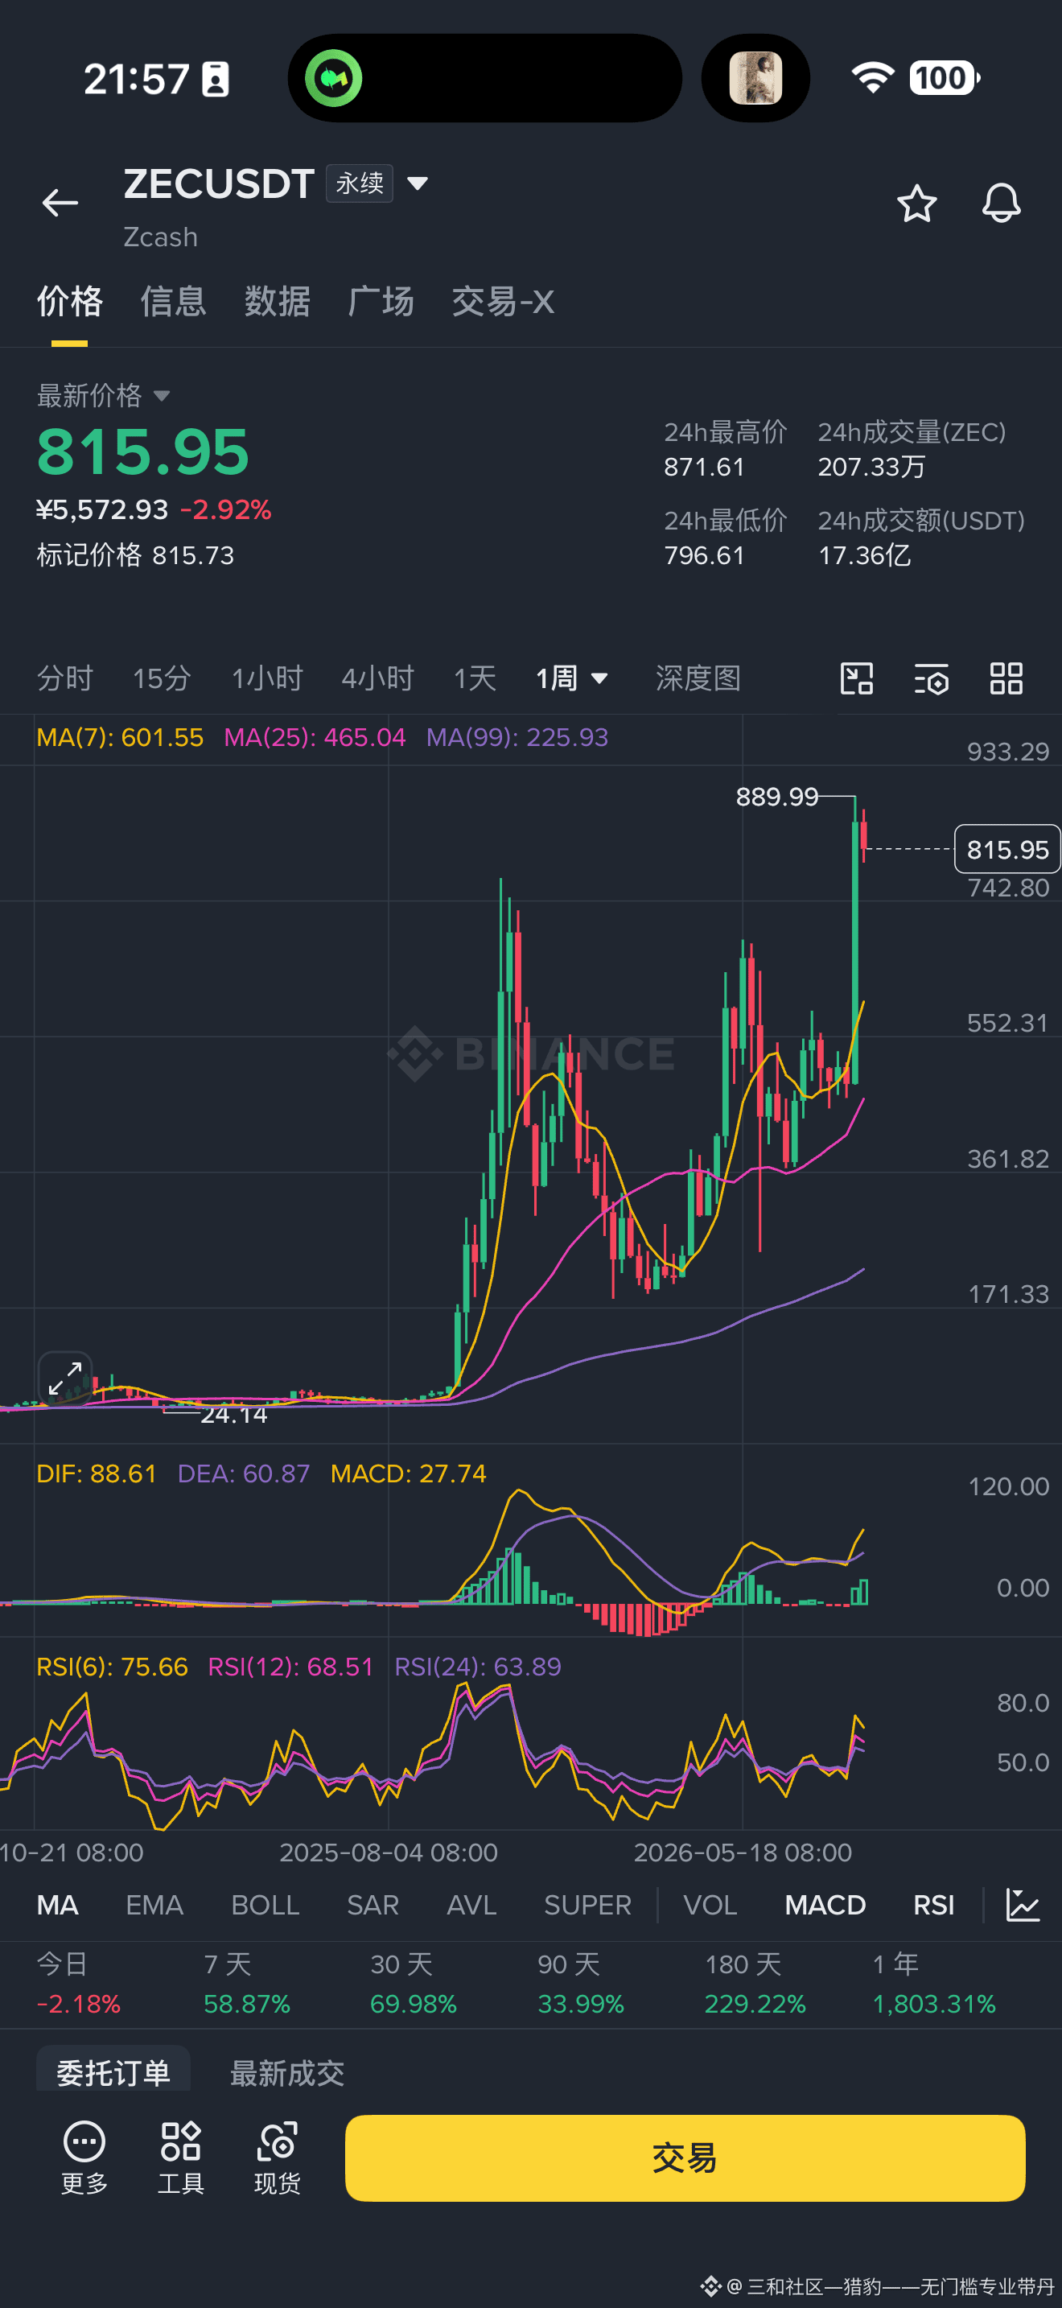Switch to 数据 tab
This screenshot has width=1062, height=2308.
coord(278,302)
